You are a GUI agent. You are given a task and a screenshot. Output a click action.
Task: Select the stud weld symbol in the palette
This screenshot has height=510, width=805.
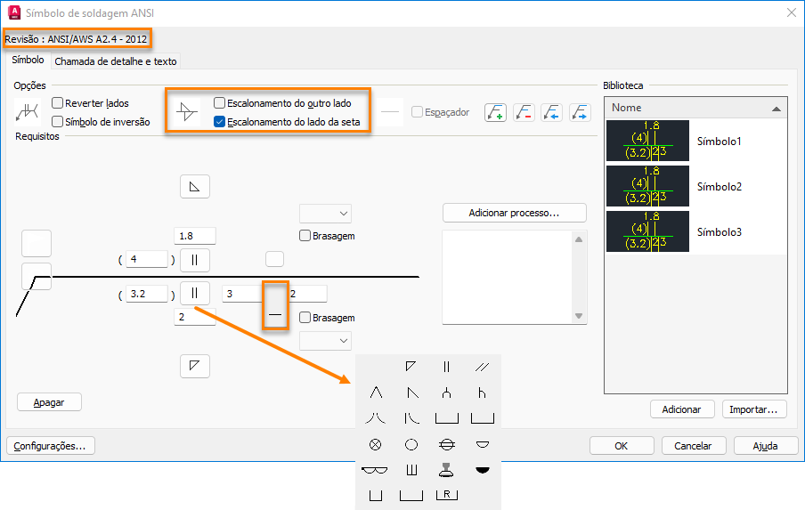pos(447,469)
